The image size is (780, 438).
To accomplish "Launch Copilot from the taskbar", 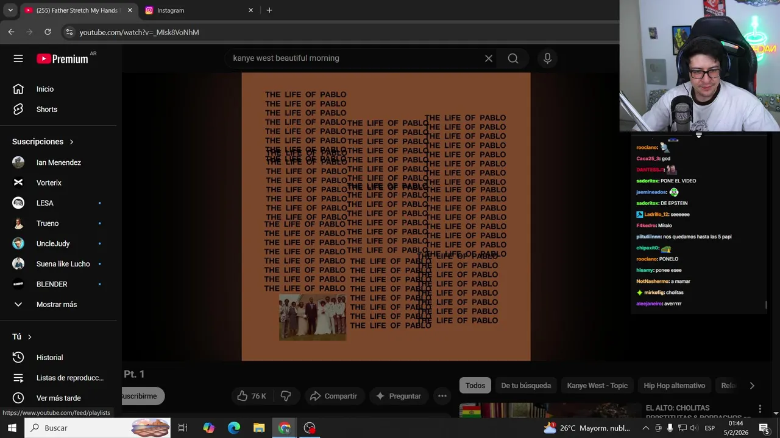I will (208, 428).
